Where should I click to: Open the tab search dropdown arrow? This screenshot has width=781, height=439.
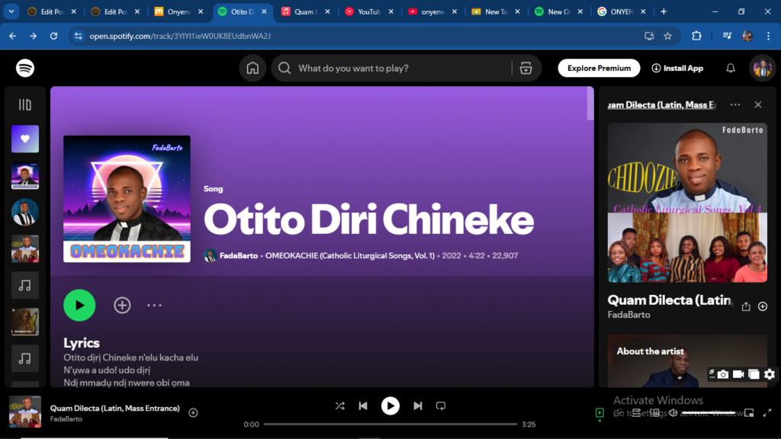click(x=11, y=11)
